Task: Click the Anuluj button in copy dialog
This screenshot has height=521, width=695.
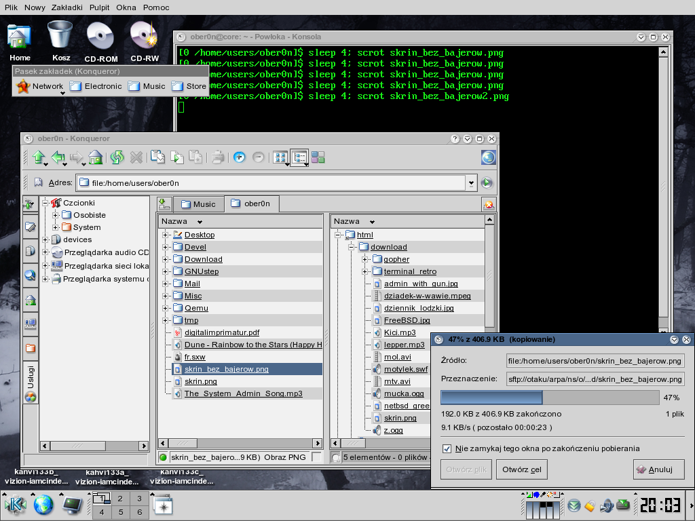Action: click(x=658, y=469)
